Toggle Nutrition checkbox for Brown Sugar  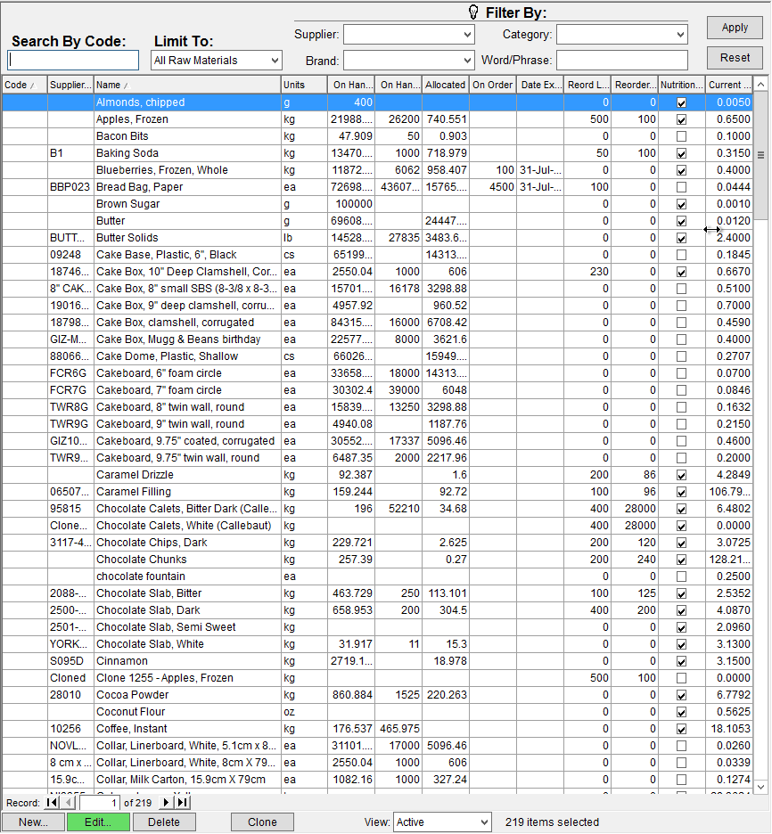pyautogui.click(x=681, y=204)
